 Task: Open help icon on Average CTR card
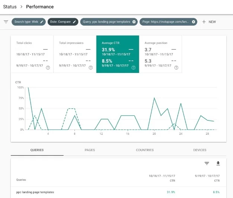point(134,68)
